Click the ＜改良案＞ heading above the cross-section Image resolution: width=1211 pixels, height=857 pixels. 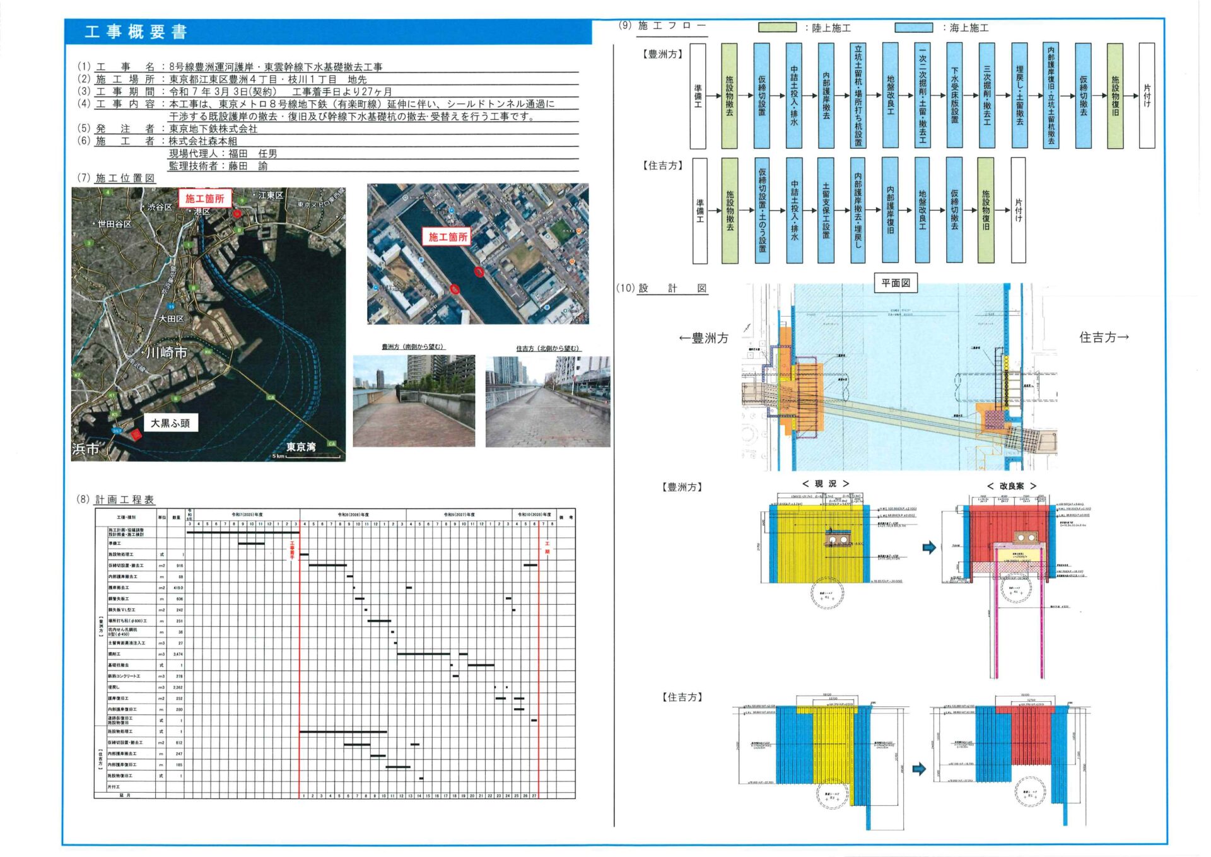click(1012, 486)
